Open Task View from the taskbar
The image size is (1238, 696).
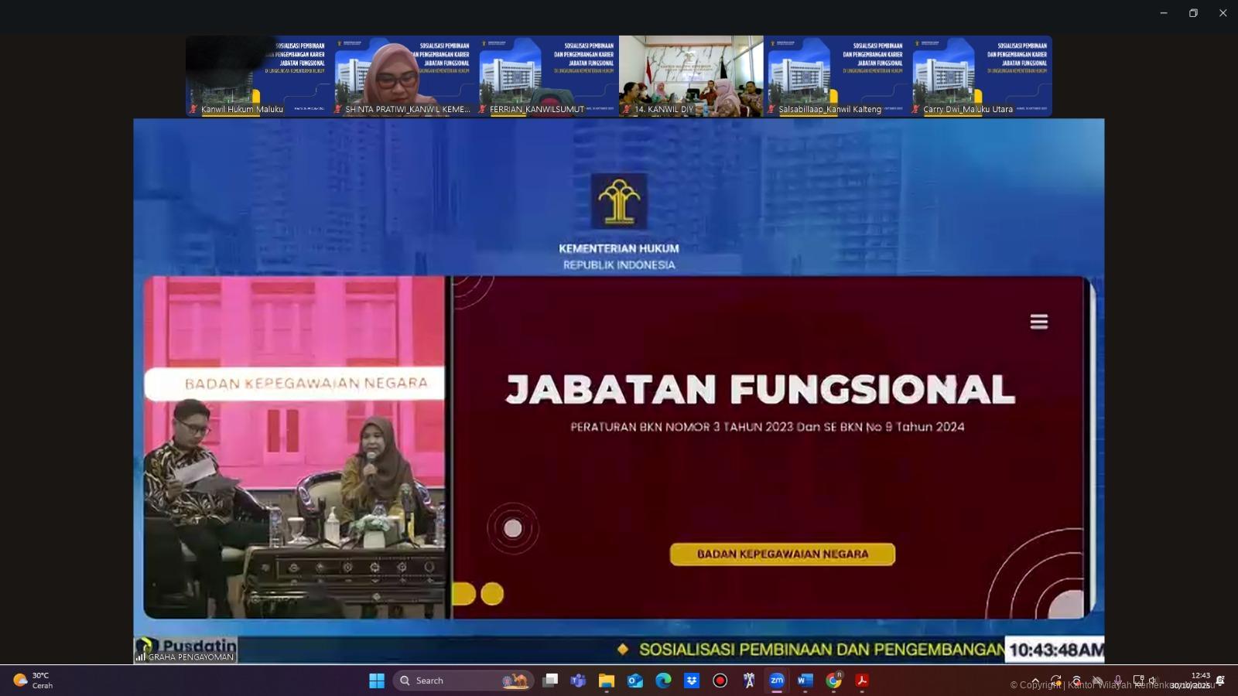(550, 681)
